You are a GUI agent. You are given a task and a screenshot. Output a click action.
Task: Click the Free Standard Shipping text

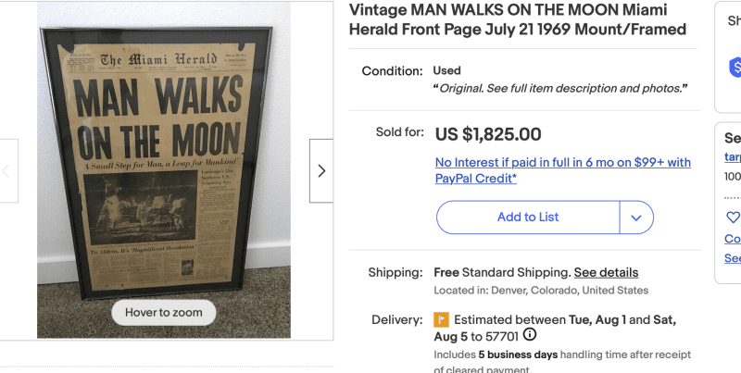coord(500,273)
